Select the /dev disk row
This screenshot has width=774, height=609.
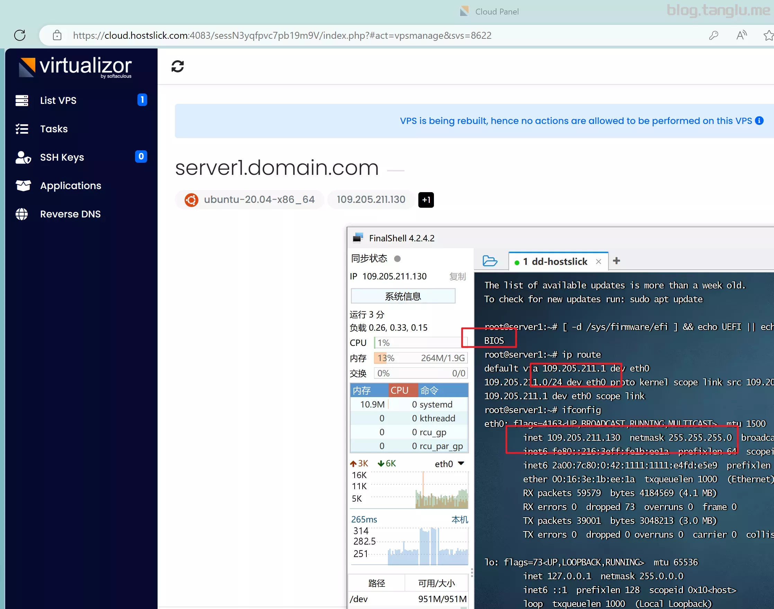pyautogui.click(x=409, y=599)
